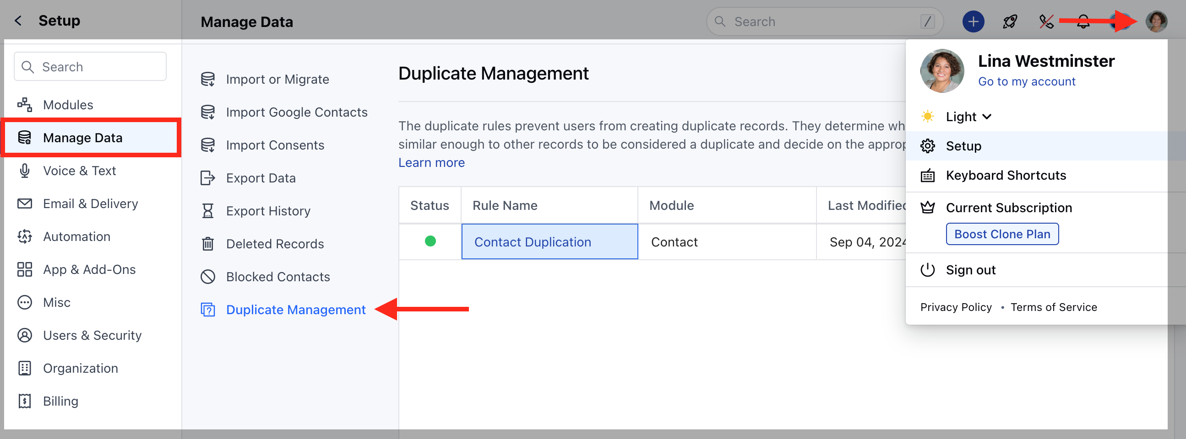Select Import Consents option
The width and height of the screenshot is (1186, 439).
tap(275, 145)
